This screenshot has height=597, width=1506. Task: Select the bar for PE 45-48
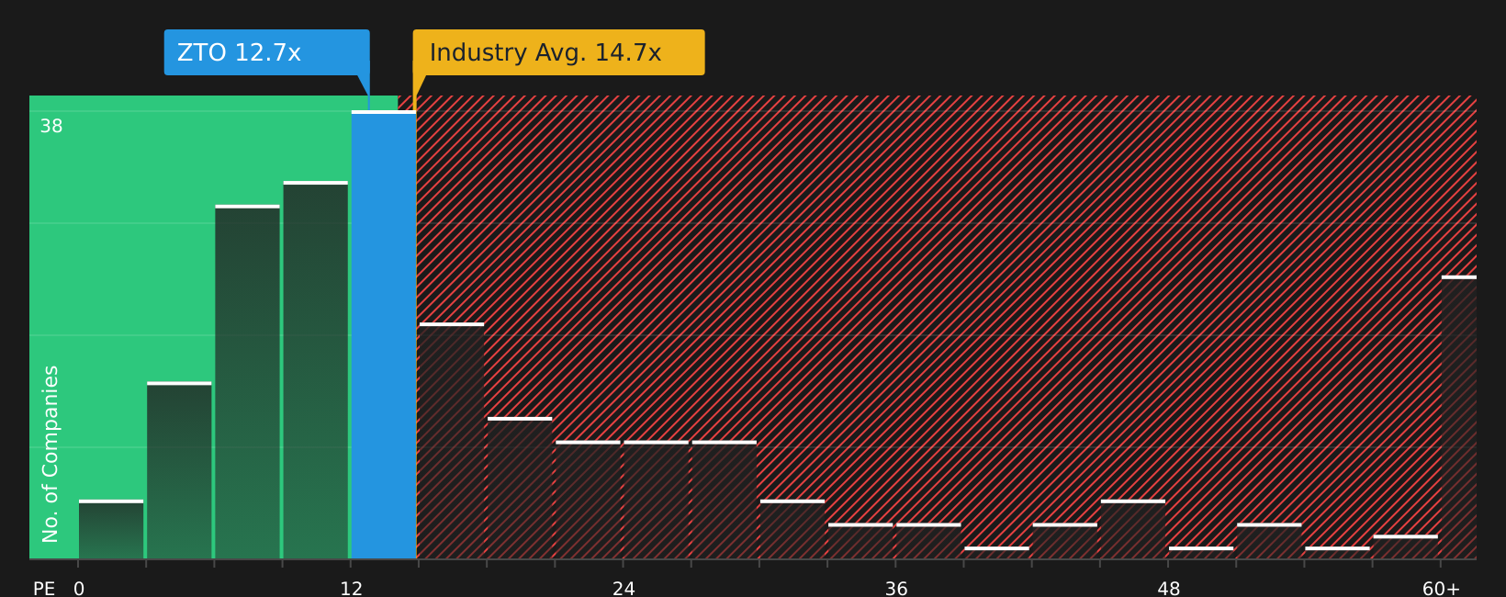1133,530
